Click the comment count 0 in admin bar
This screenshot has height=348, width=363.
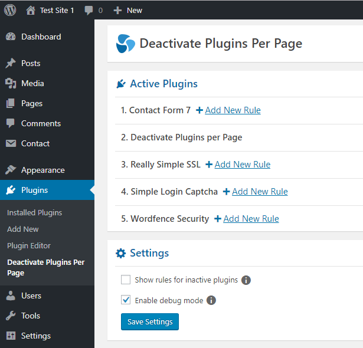pyautogui.click(x=100, y=11)
